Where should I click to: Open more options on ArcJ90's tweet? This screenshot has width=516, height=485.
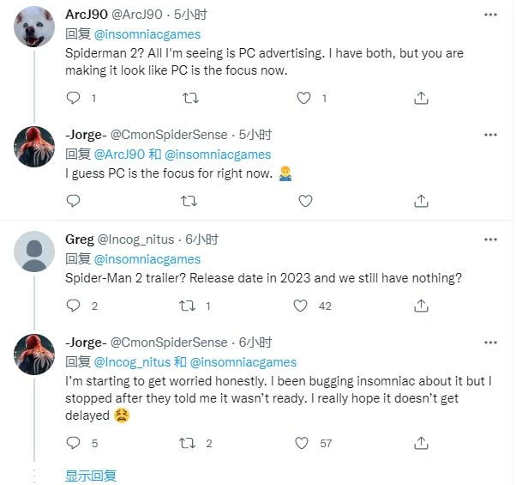tap(490, 15)
